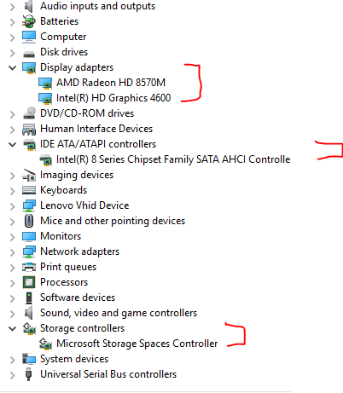Select the Disk drives icon
The height and width of the screenshot is (393, 343).
pyautogui.click(x=29, y=54)
